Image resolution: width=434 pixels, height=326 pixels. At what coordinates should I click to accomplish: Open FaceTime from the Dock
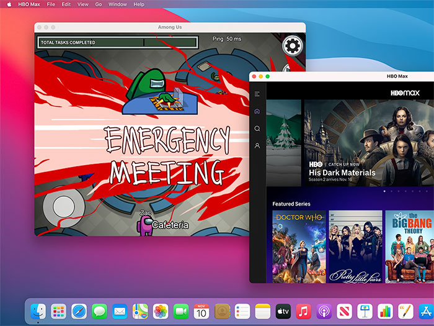click(x=181, y=312)
